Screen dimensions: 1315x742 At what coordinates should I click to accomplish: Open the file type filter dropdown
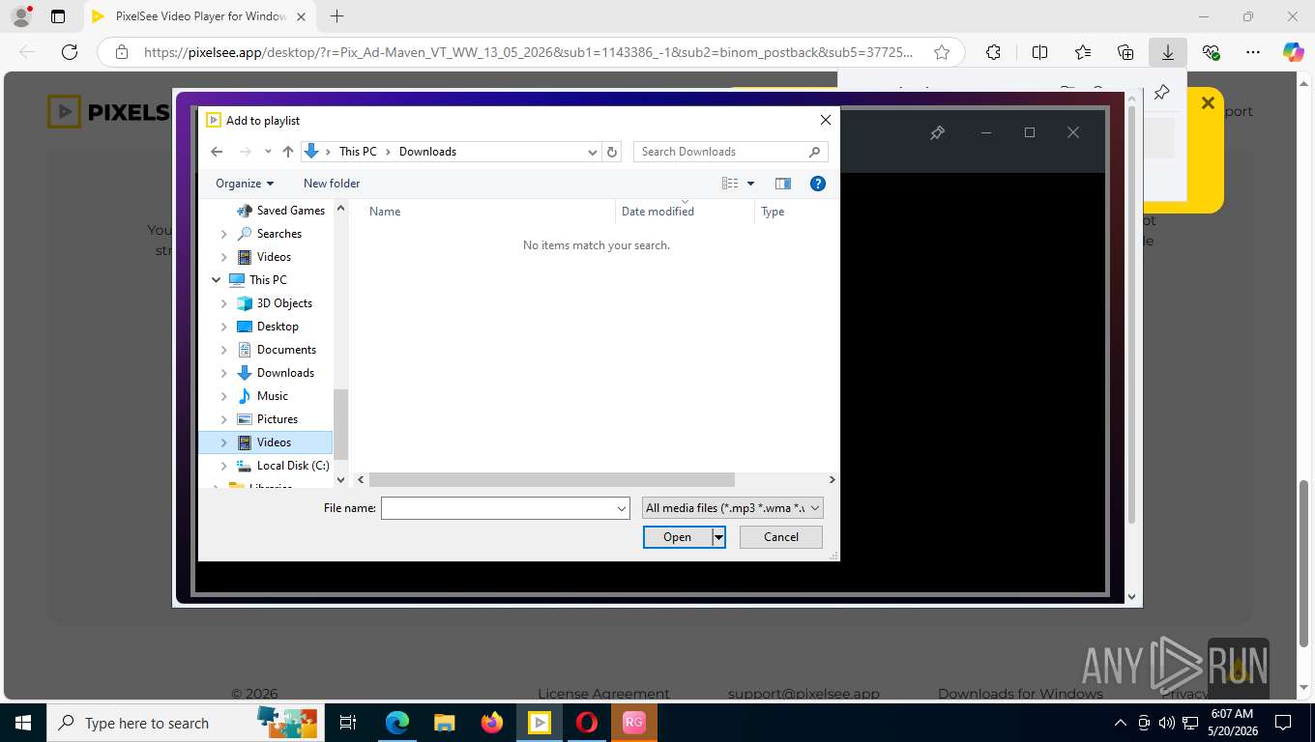coord(733,508)
